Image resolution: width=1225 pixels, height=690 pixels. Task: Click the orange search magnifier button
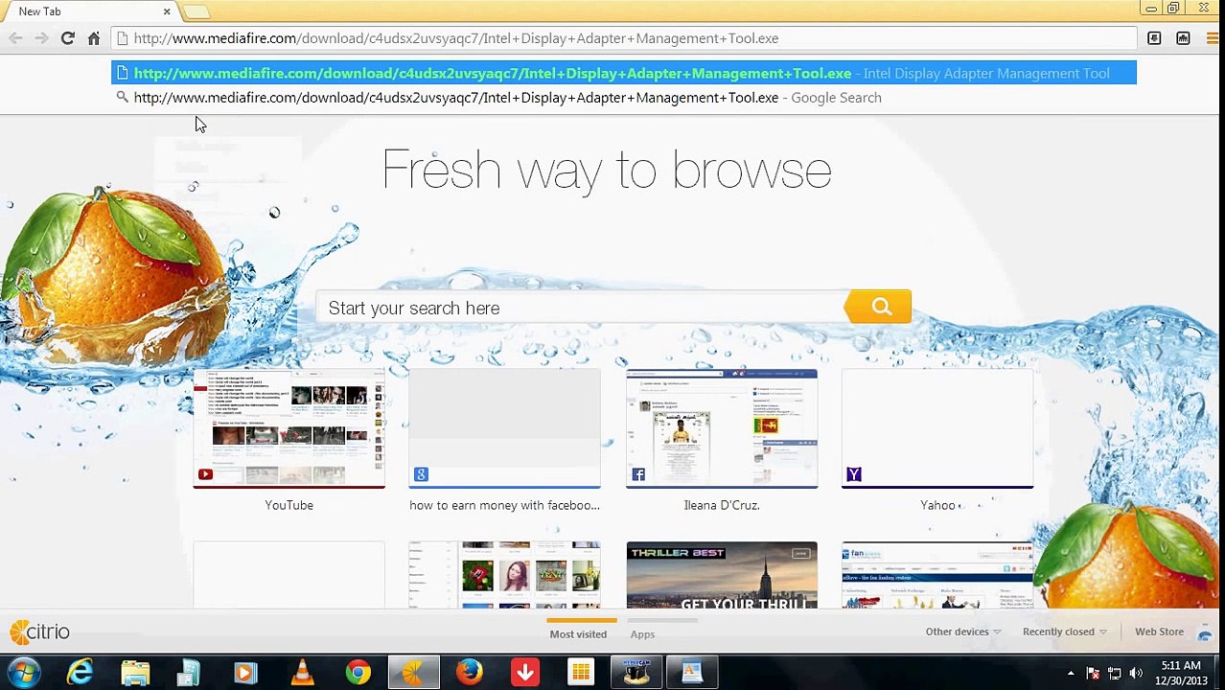[879, 308]
